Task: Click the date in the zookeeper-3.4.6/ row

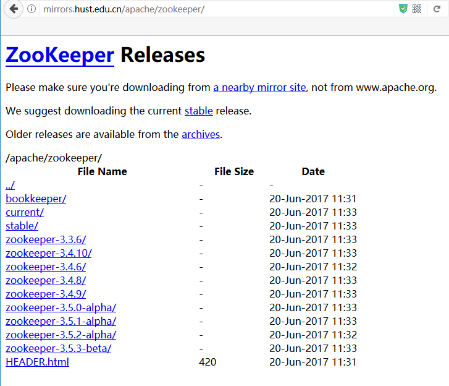Action: pos(313,267)
